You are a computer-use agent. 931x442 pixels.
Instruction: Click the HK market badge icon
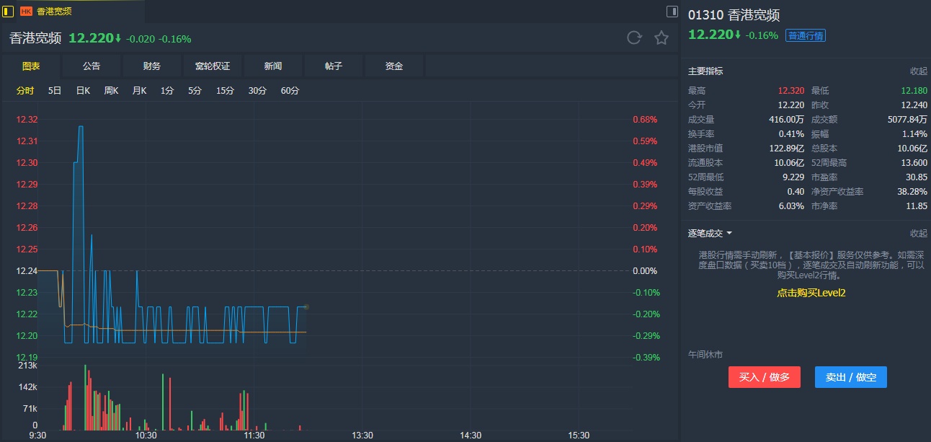click(x=26, y=12)
